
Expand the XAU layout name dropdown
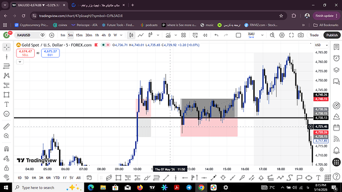pyautogui.click(x=262, y=35)
